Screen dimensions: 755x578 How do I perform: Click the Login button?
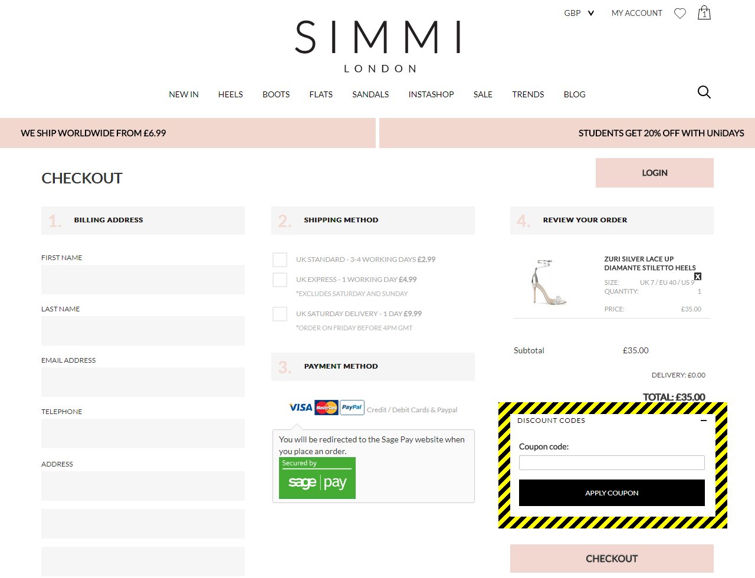(655, 173)
